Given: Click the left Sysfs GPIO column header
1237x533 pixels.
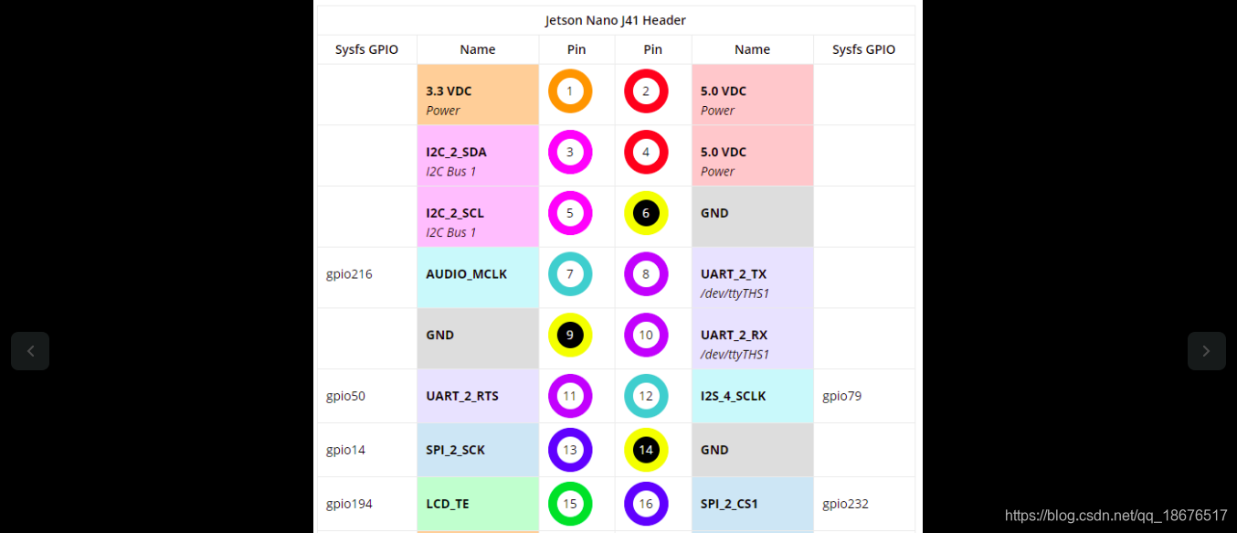Looking at the screenshot, I should click(367, 49).
